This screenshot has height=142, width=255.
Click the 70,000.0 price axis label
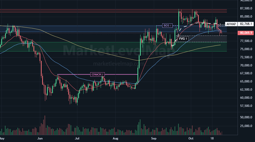pos(246,65)
